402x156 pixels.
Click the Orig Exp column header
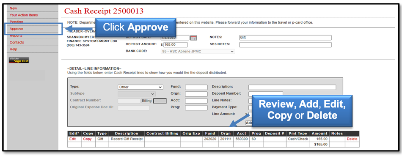pyautogui.click(x=191, y=134)
